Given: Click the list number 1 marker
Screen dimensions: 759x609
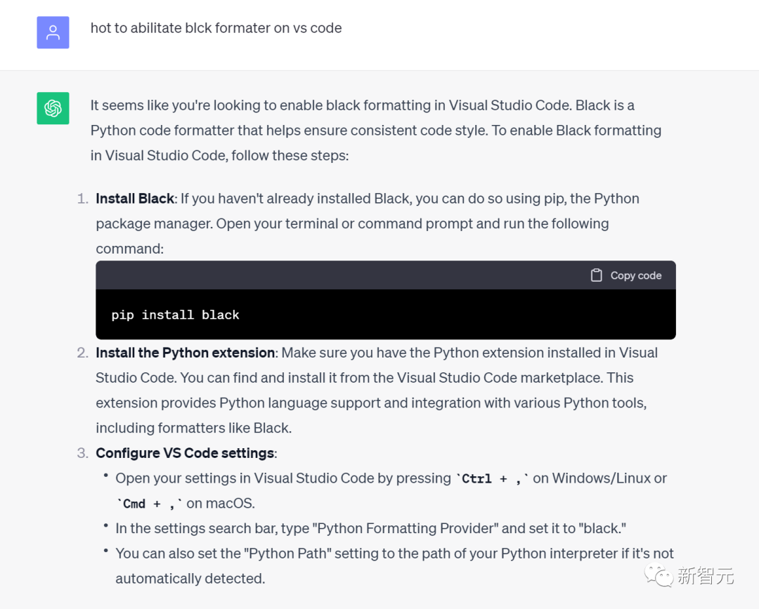Looking at the screenshot, I should click(x=82, y=199).
